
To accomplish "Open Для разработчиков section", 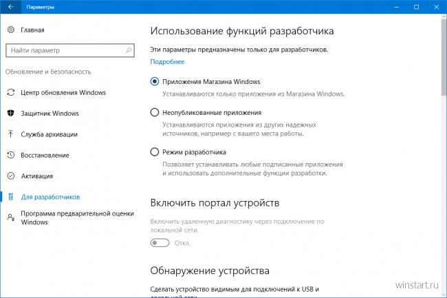I will point(50,197).
